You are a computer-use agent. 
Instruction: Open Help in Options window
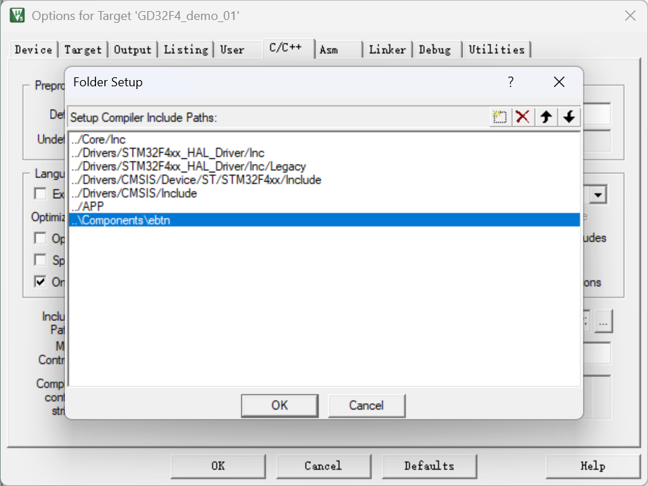pyautogui.click(x=593, y=466)
